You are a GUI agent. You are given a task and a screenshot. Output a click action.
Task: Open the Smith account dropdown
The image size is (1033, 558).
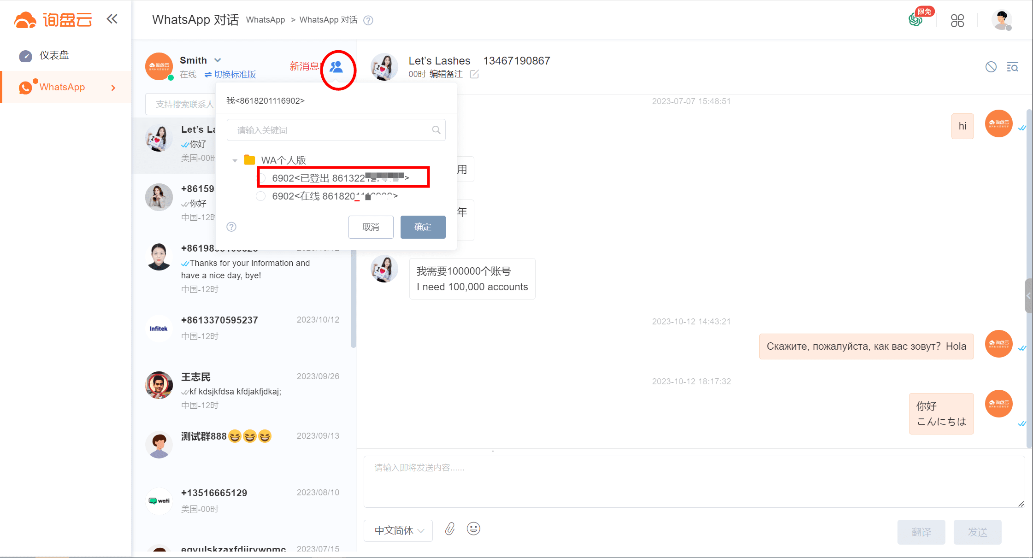218,60
